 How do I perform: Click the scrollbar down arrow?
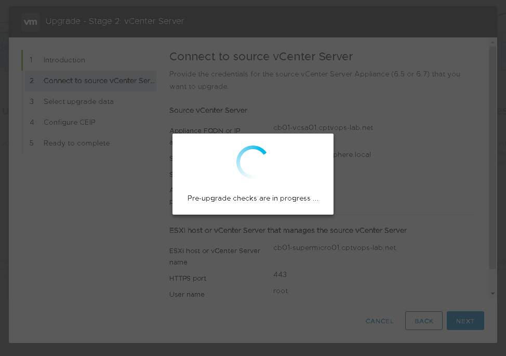492,294
